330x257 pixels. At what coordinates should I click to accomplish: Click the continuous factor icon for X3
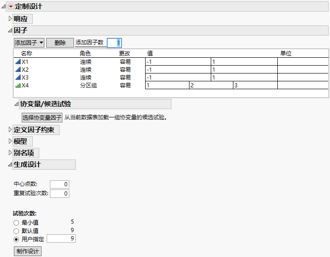pos(18,77)
